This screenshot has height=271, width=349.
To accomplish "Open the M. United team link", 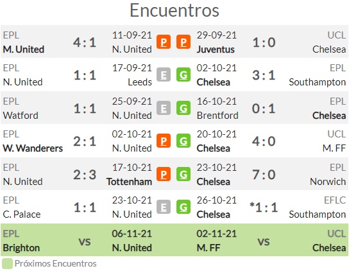I will tap(24, 49).
